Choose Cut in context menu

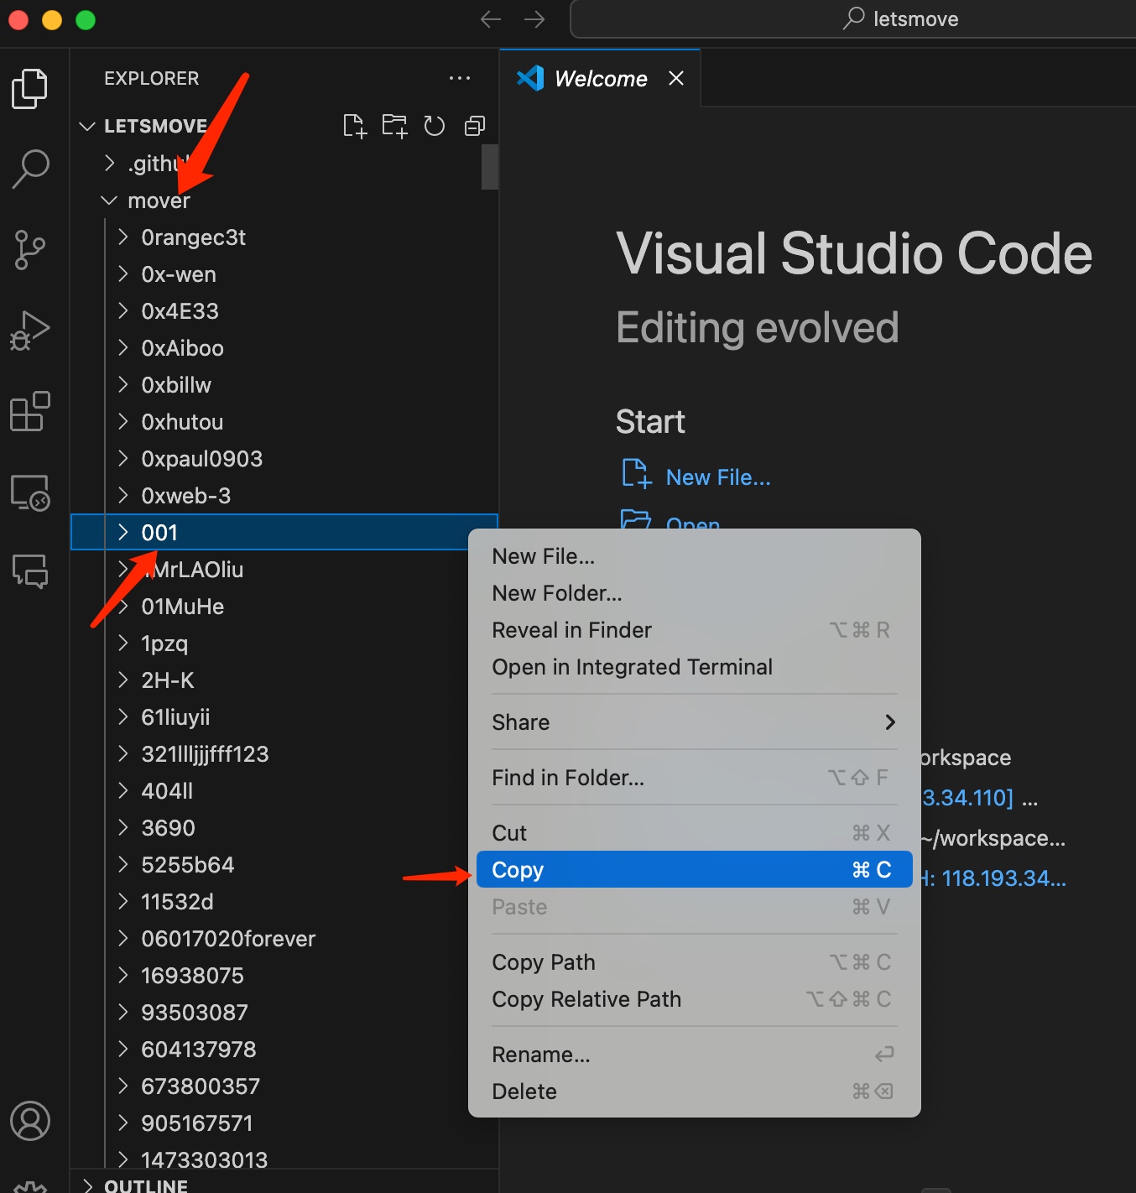click(694, 833)
